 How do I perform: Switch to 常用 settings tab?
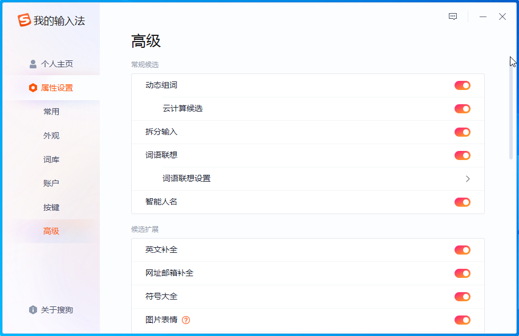pos(51,112)
